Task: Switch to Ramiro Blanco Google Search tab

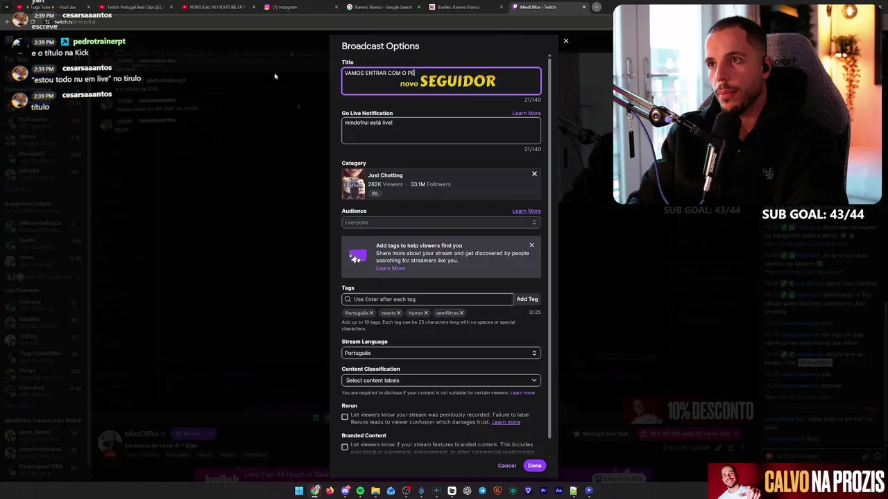Action: [382, 7]
